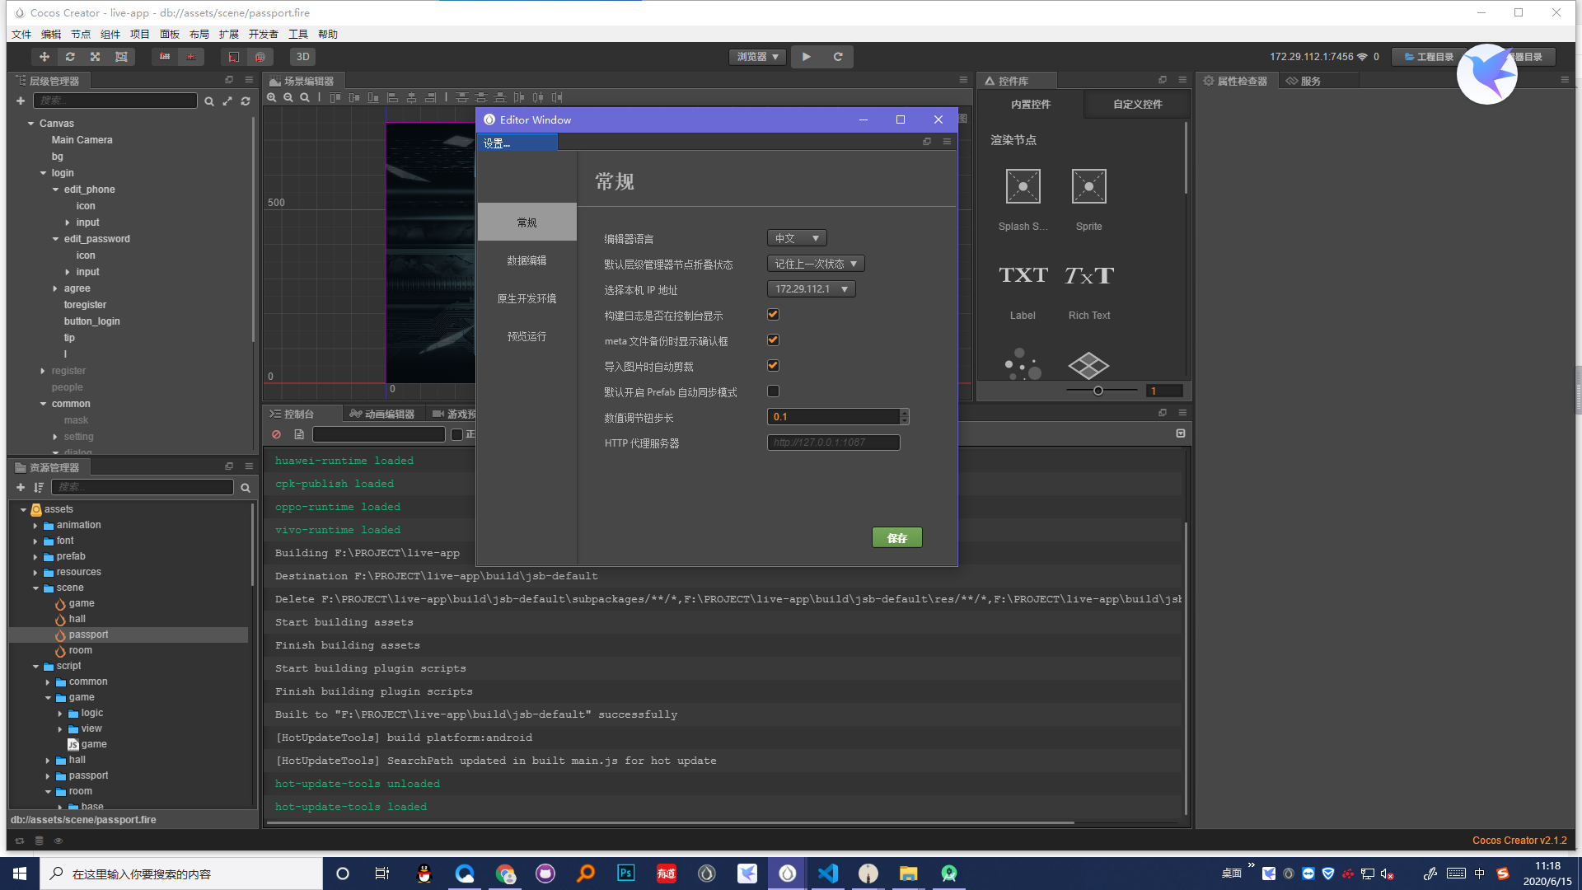Open the local IP address dropdown
Viewport: 1582px width, 890px height.
tap(811, 289)
